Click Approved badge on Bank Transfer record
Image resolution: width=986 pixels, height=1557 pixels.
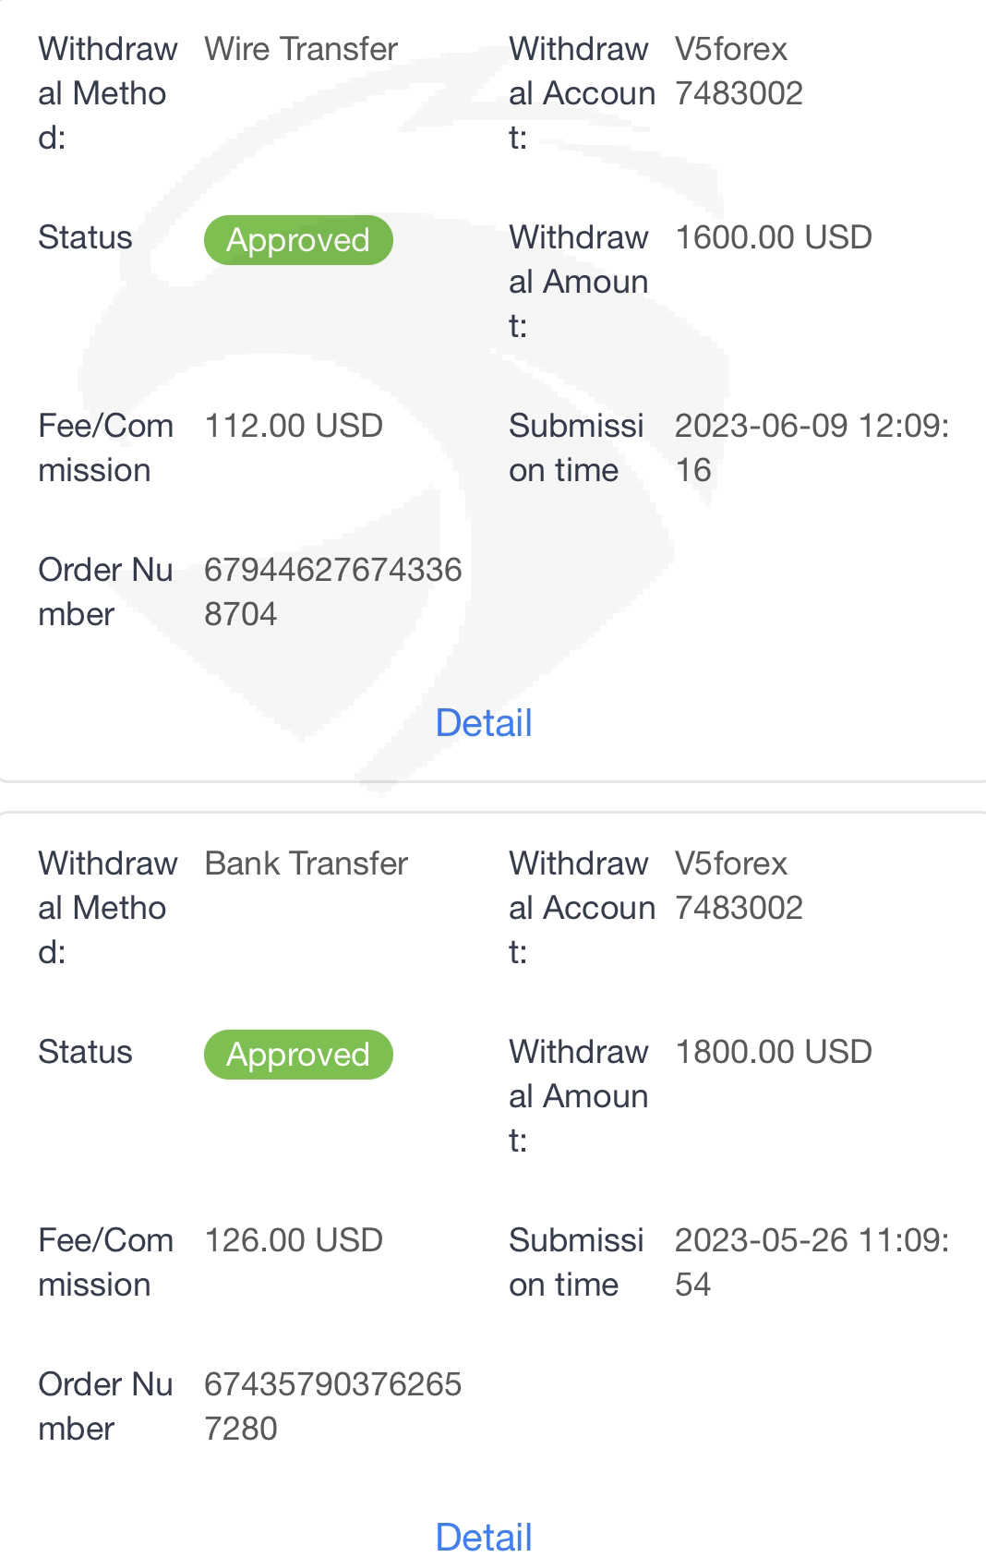point(298,1055)
